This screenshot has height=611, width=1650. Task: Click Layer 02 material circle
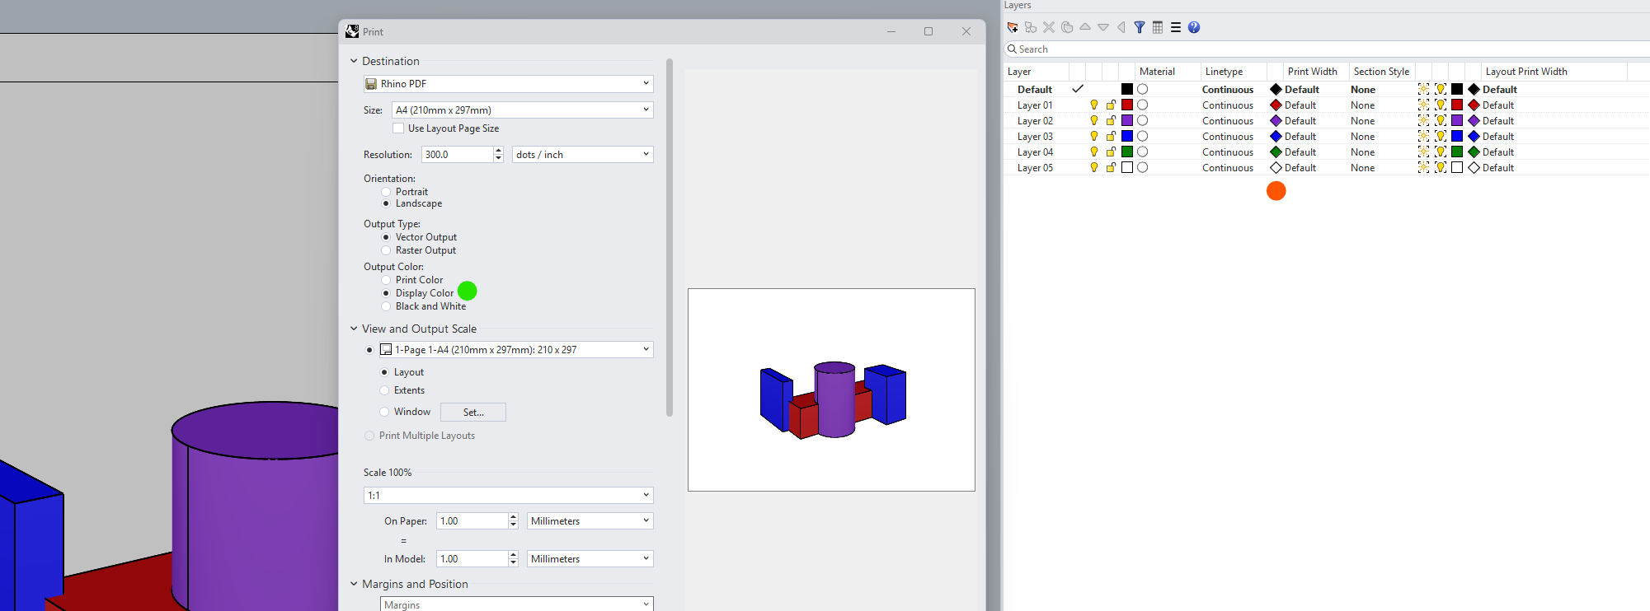click(1143, 120)
